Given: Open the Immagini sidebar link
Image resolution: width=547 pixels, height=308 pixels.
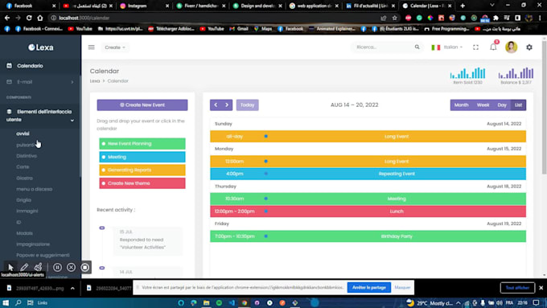Looking at the screenshot, I should (27, 211).
